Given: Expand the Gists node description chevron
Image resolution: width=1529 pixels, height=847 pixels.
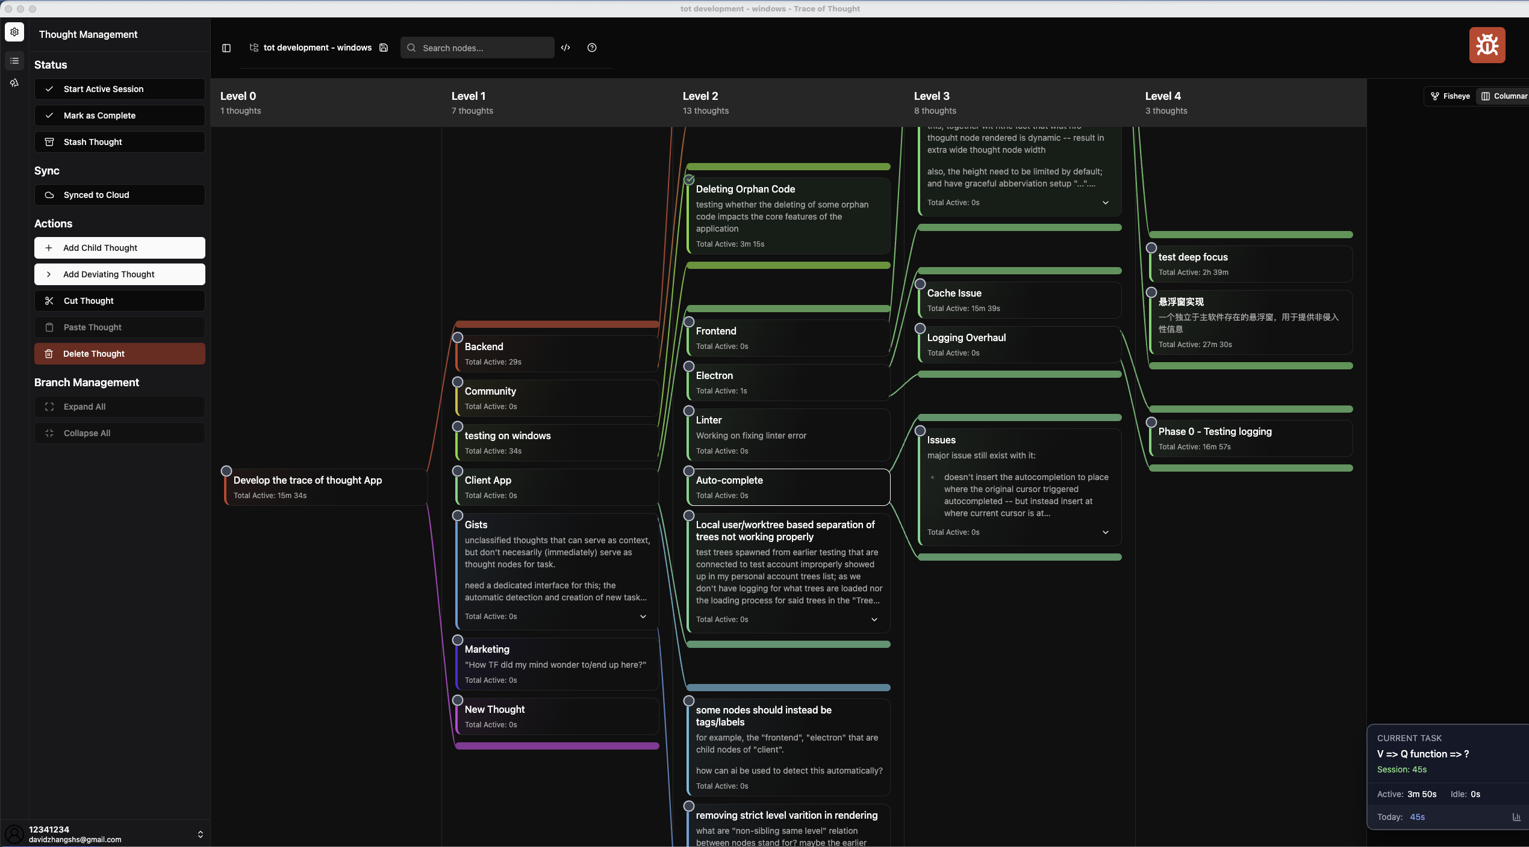Looking at the screenshot, I should [643, 617].
